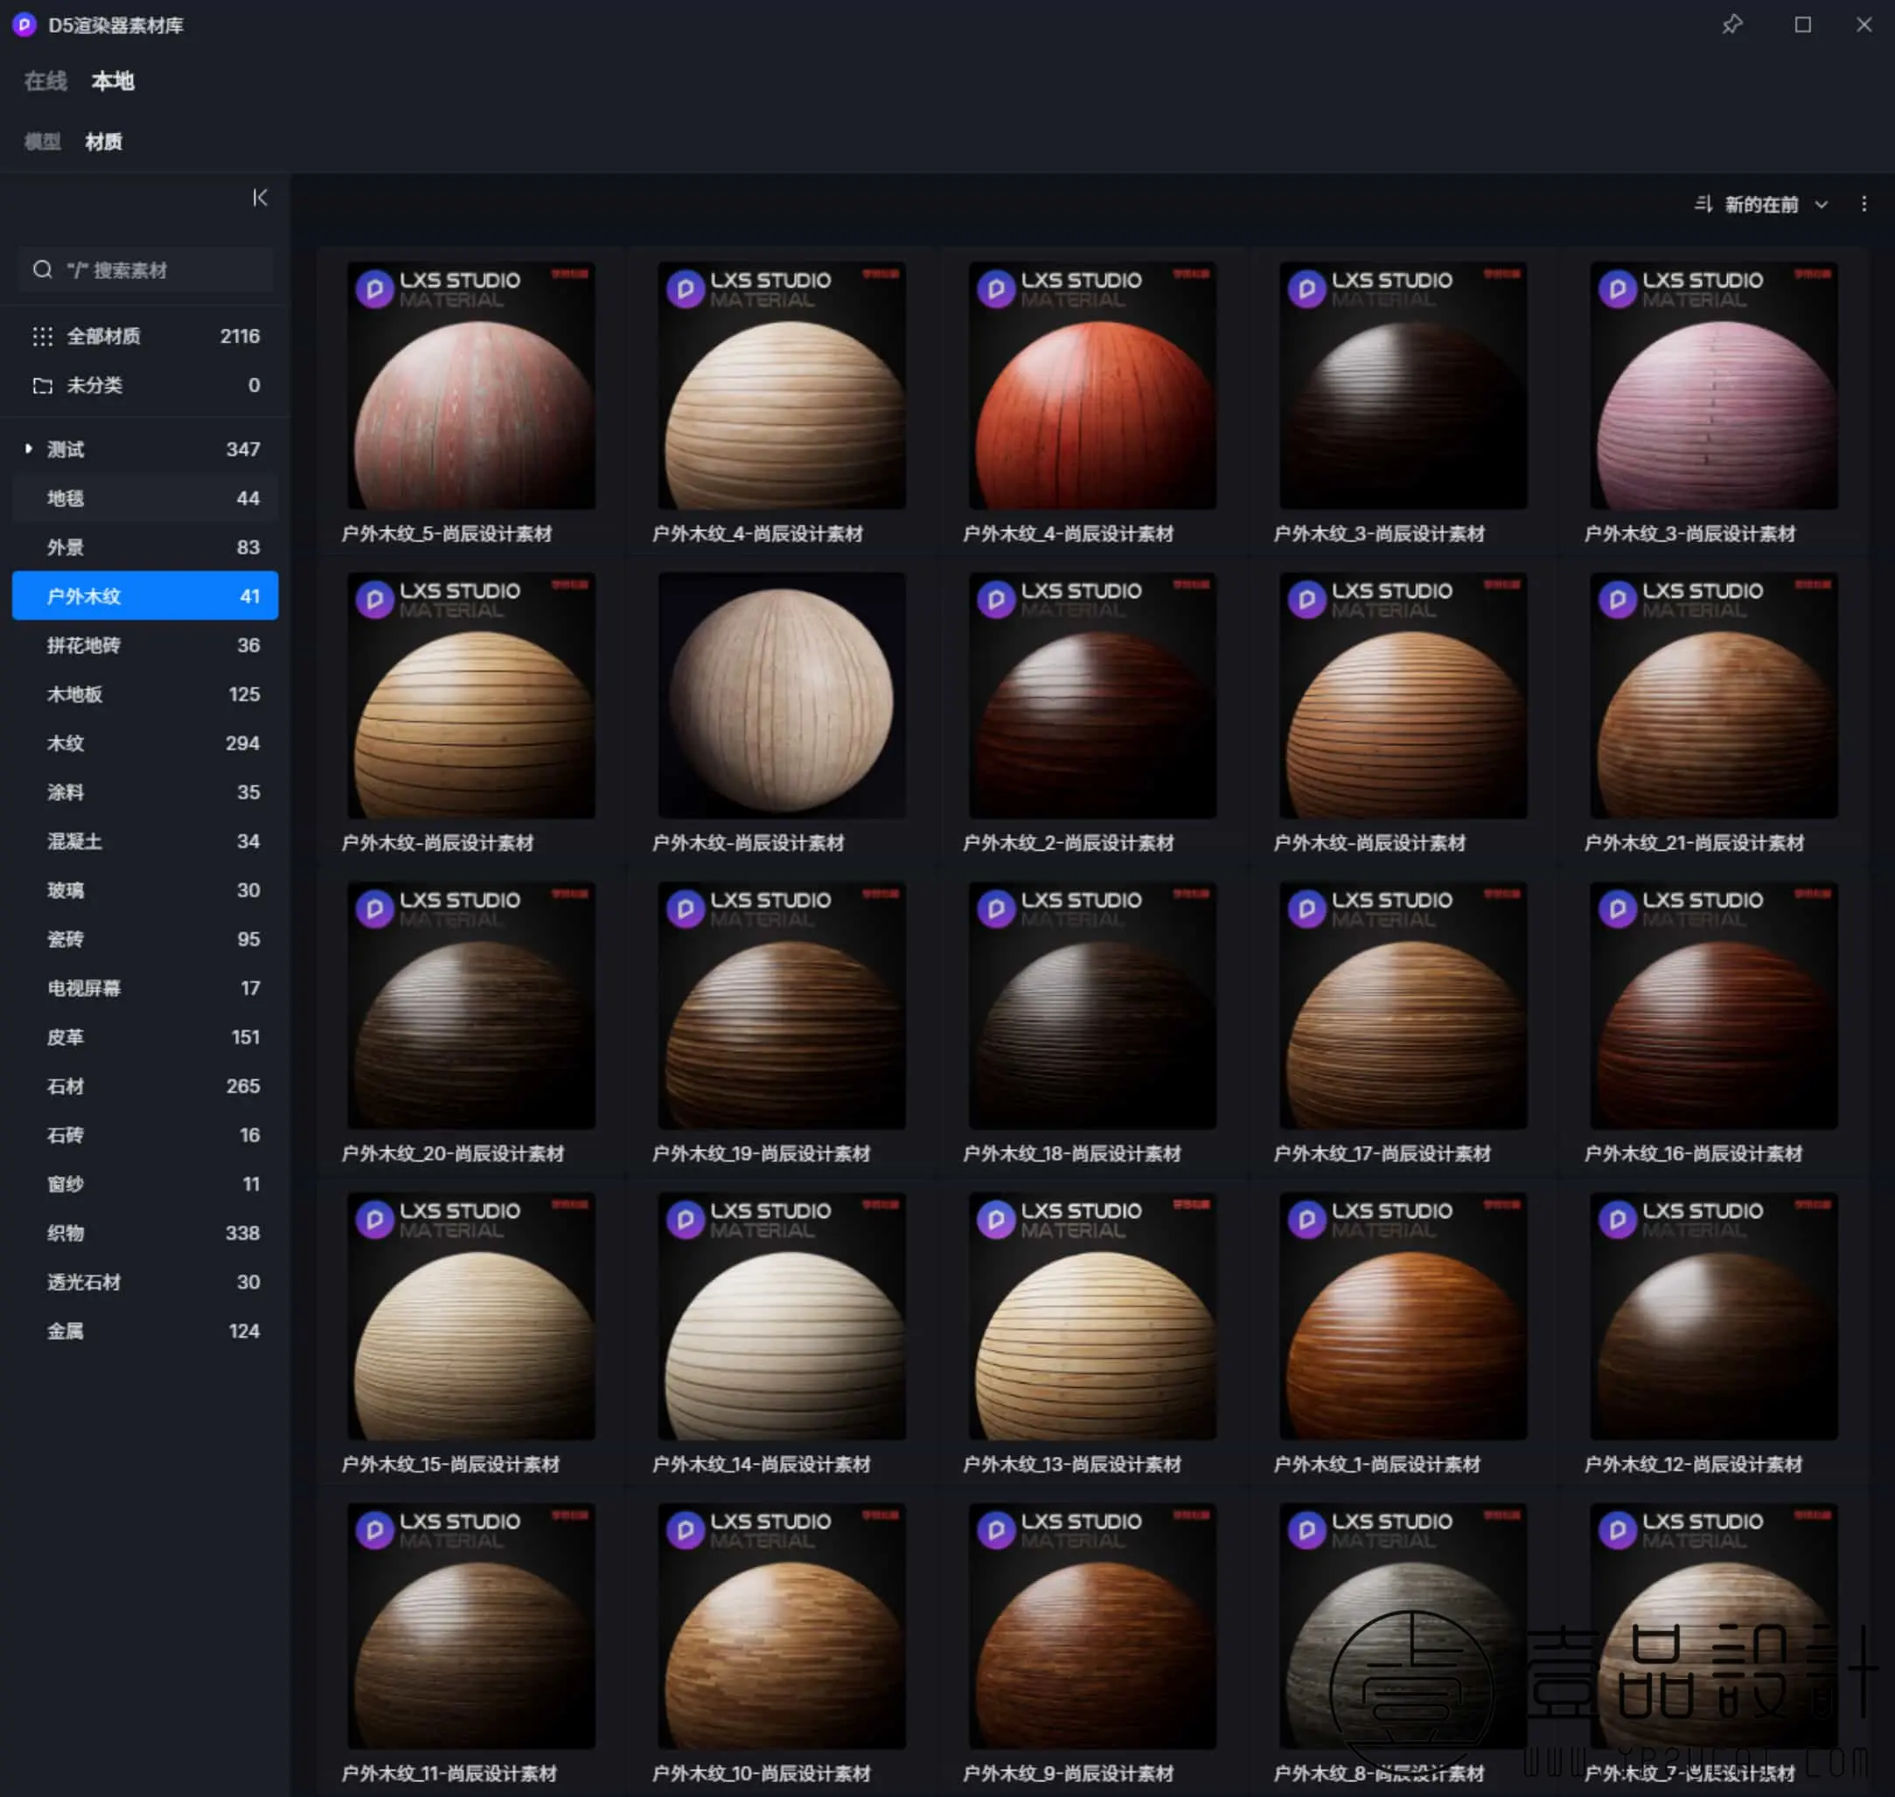
Task: Pin the asset library window
Action: 1731,24
